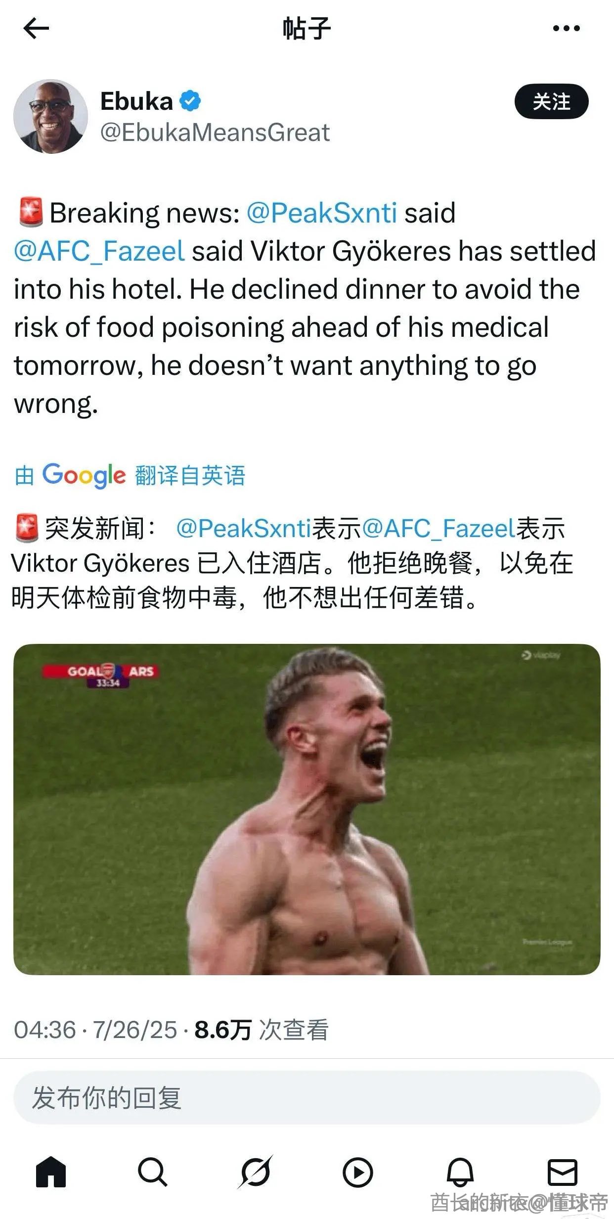
Task: Open the @PeakSxnti mention in the English text
Action: coord(321,213)
